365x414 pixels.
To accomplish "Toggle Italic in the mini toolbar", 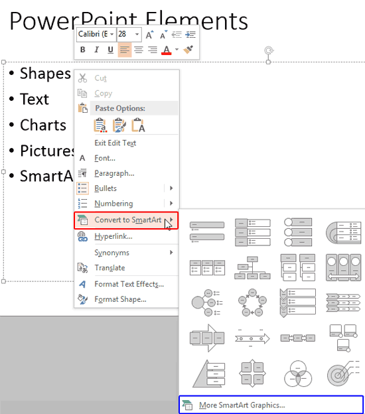I will tap(97, 50).
